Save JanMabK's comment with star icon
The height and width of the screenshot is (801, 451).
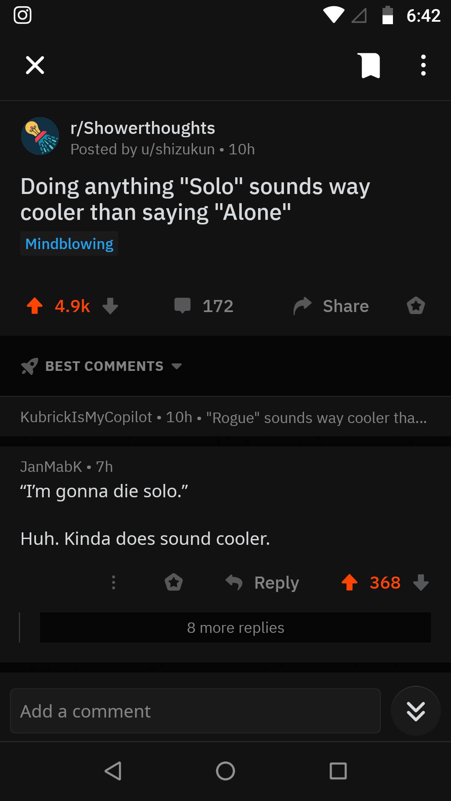click(174, 582)
